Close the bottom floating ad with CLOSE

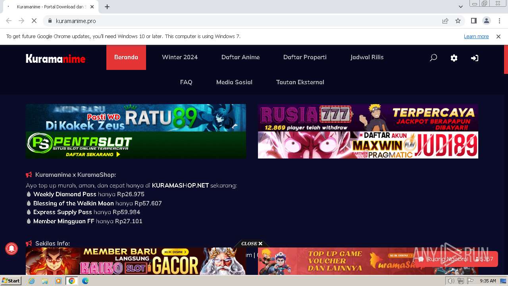(252, 243)
